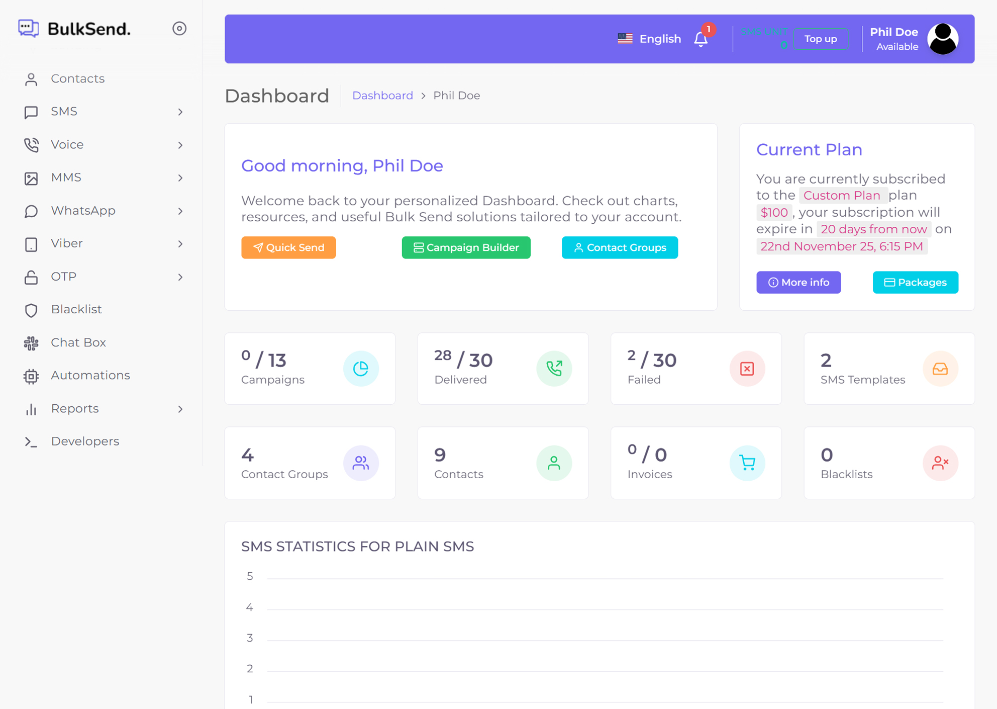Screen dimensions: 997x709
Task: Expand the WhatsApp menu chevron
Action: click(x=180, y=211)
